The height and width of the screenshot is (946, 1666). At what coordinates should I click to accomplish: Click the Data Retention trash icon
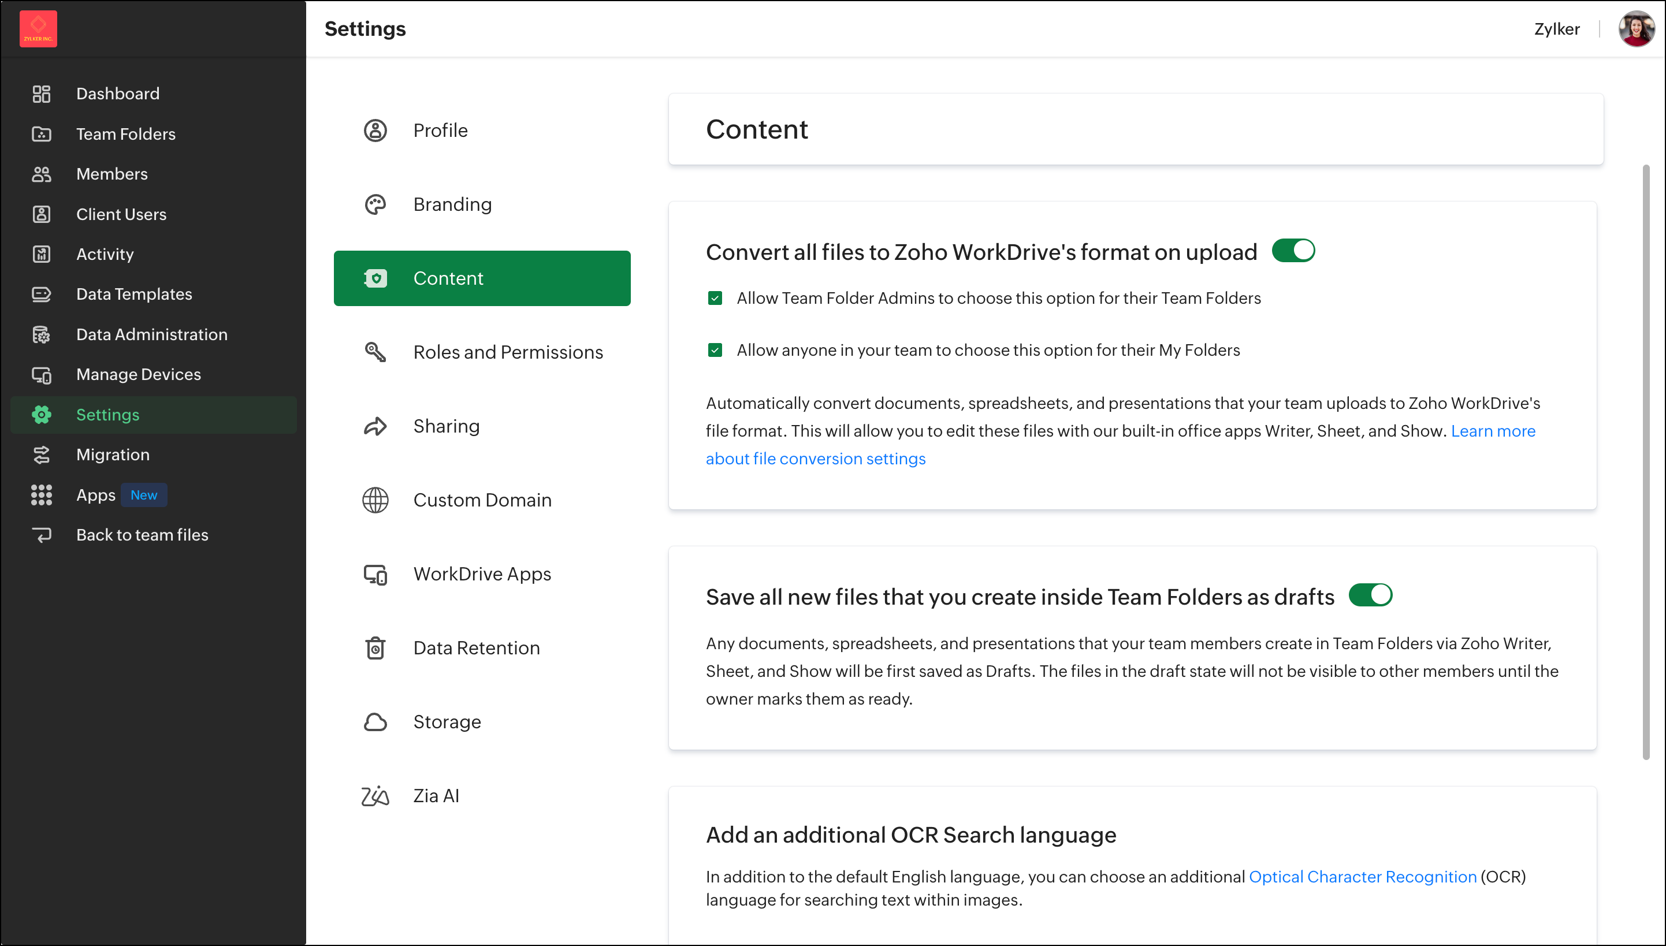coord(375,649)
